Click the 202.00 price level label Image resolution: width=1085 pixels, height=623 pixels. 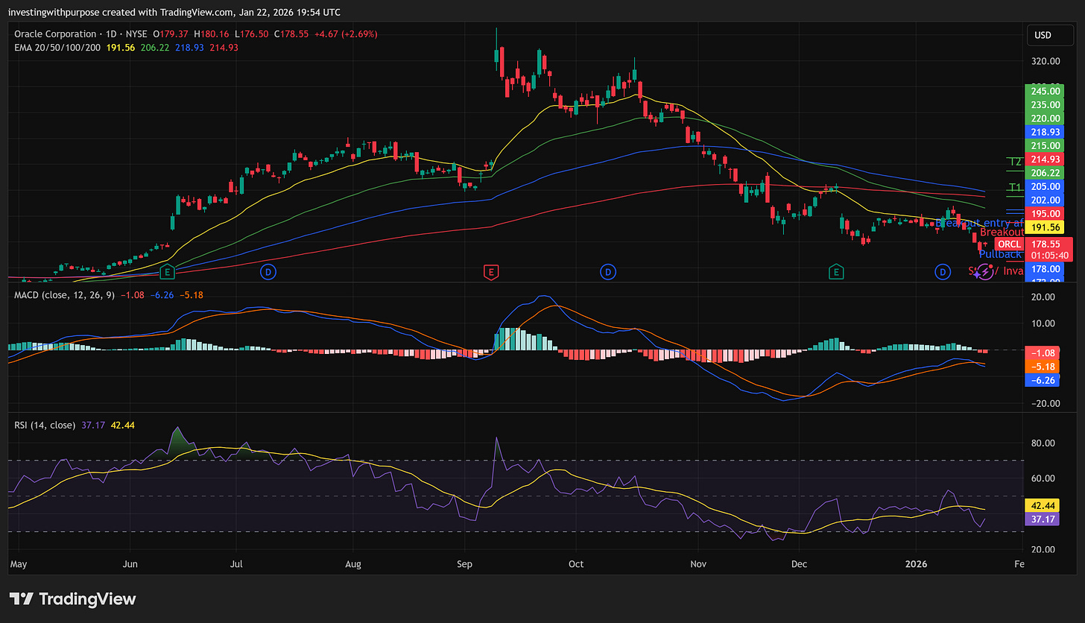(1045, 200)
